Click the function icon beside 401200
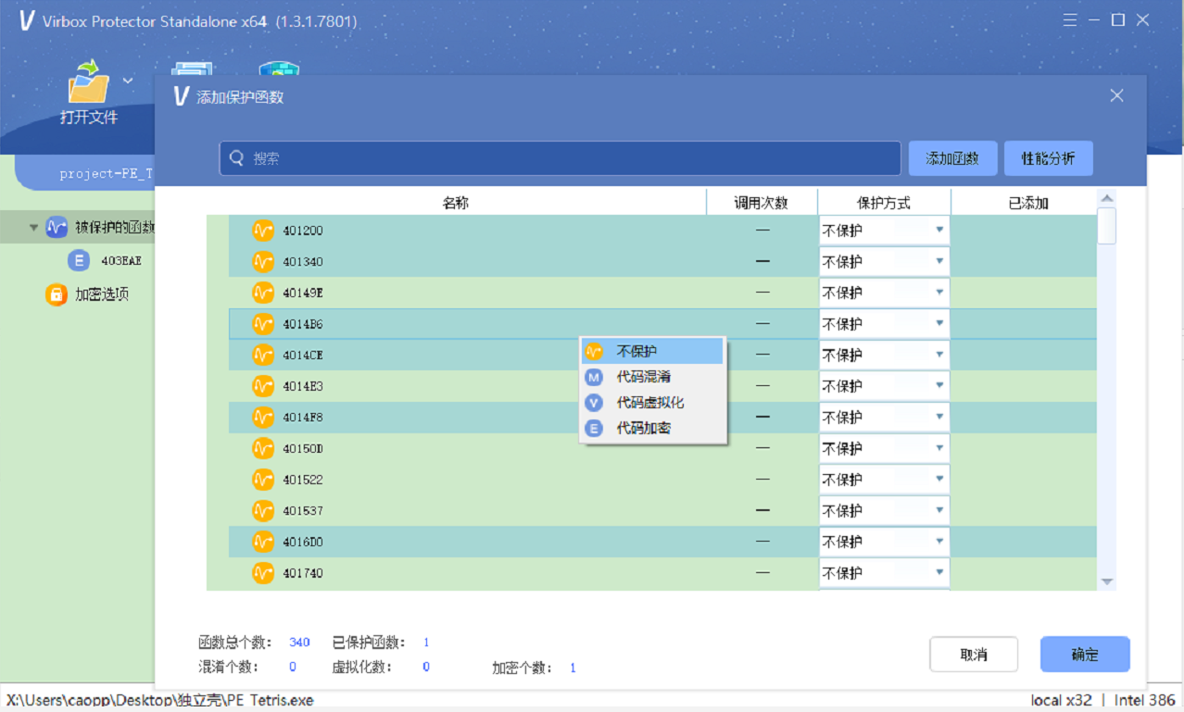The width and height of the screenshot is (1184, 712). tap(263, 231)
